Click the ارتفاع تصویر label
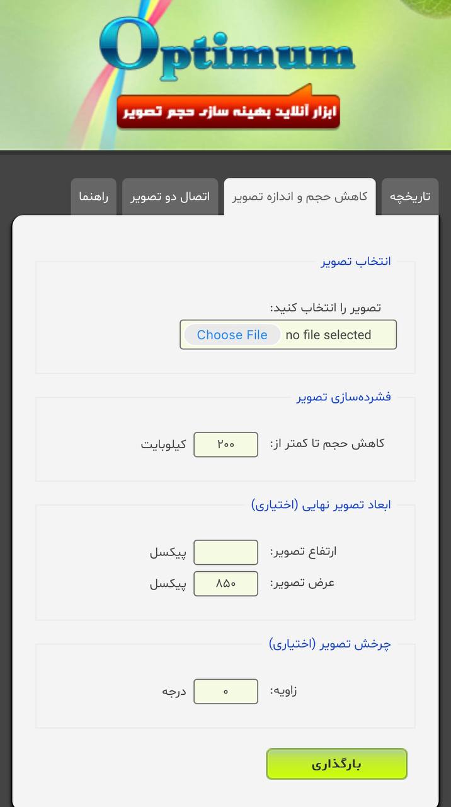 [303, 552]
